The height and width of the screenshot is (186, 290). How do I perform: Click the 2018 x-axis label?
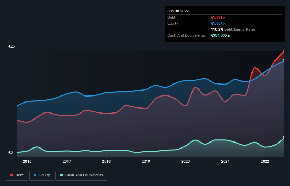[x=106, y=161]
